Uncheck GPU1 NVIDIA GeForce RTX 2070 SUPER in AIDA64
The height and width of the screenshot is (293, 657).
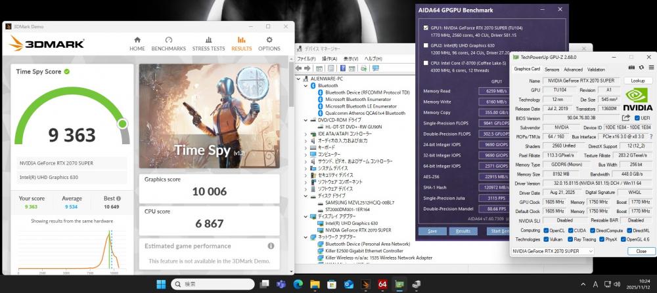(x=426, y=28)
